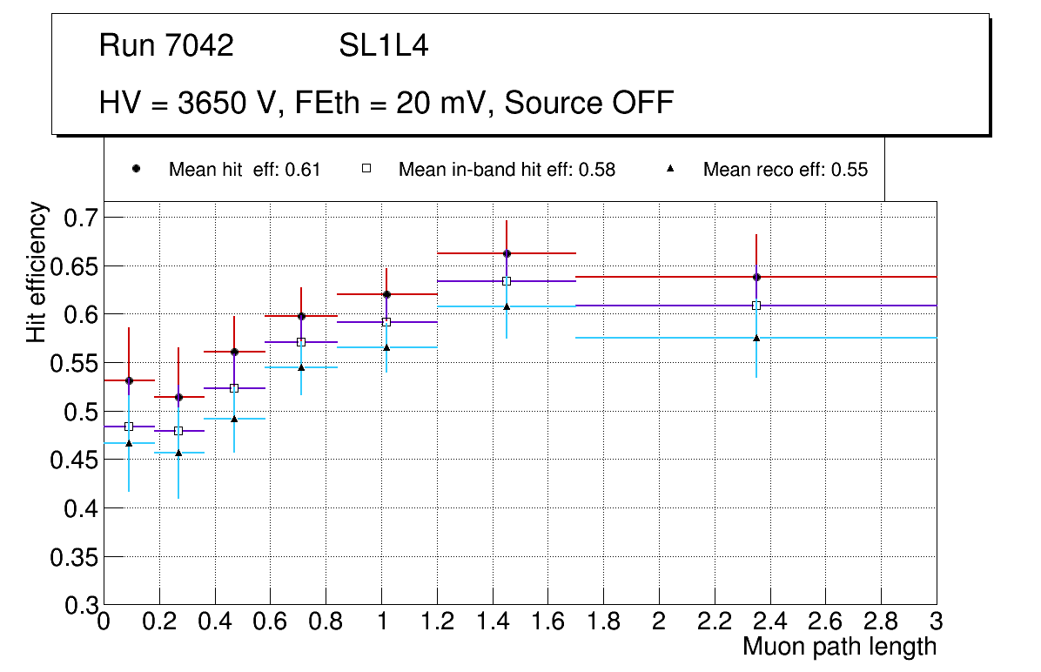Click the 'Mean reco eff: 0.55' legend entry
Image resolution: width=1041 pixels, height=672 pixels.
point(785,170)
